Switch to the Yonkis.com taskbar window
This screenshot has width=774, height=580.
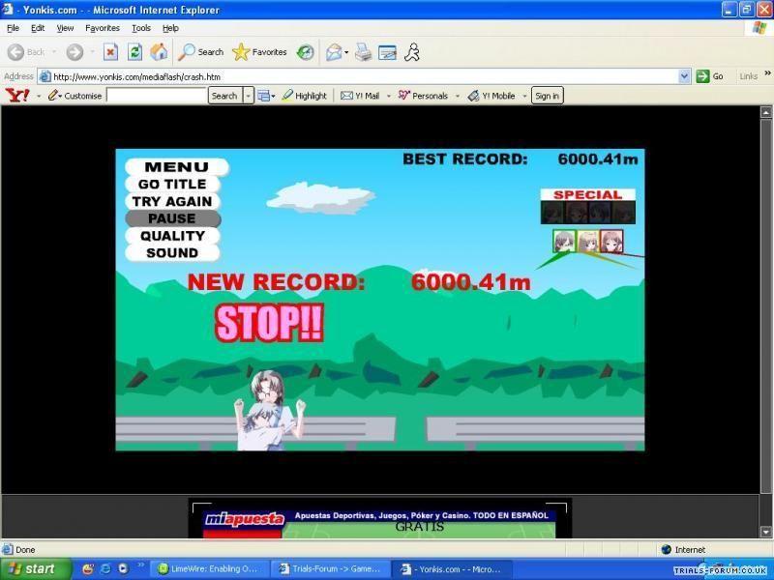(453, 569)
